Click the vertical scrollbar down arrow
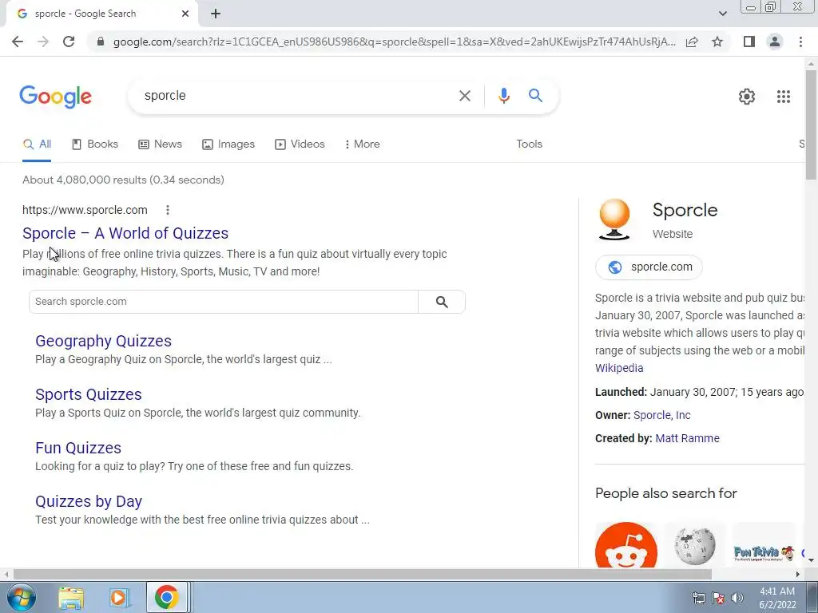 811,560
